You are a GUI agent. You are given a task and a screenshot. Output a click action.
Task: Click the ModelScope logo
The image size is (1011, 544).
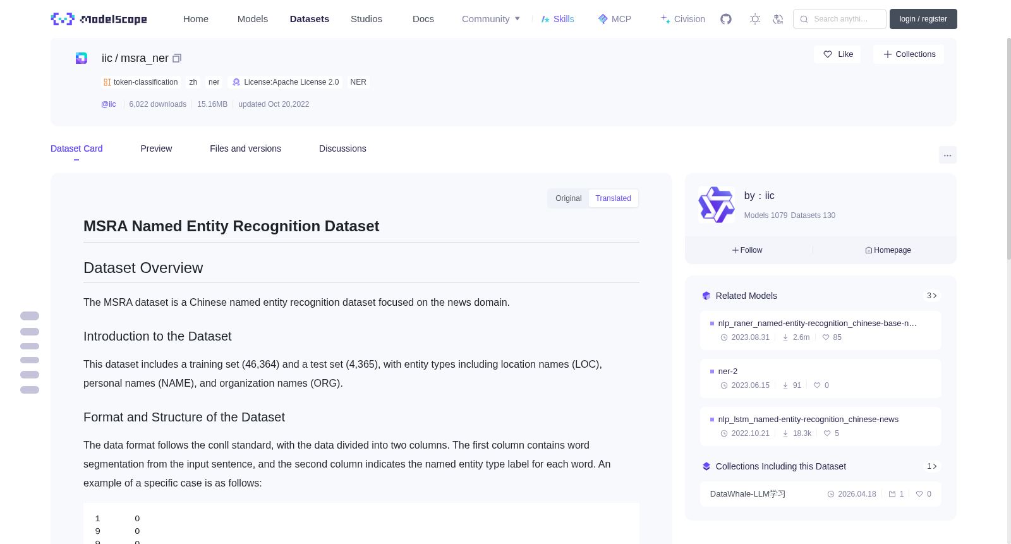coord(99,19)
